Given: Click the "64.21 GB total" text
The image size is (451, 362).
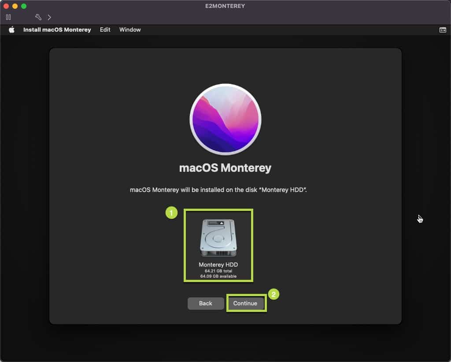Looking at the screenshot, I should pos(218,271).
